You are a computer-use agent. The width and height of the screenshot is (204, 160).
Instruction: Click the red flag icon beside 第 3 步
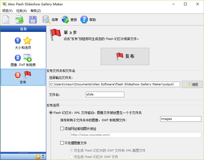pyautogui.click(x=55, y=35)
